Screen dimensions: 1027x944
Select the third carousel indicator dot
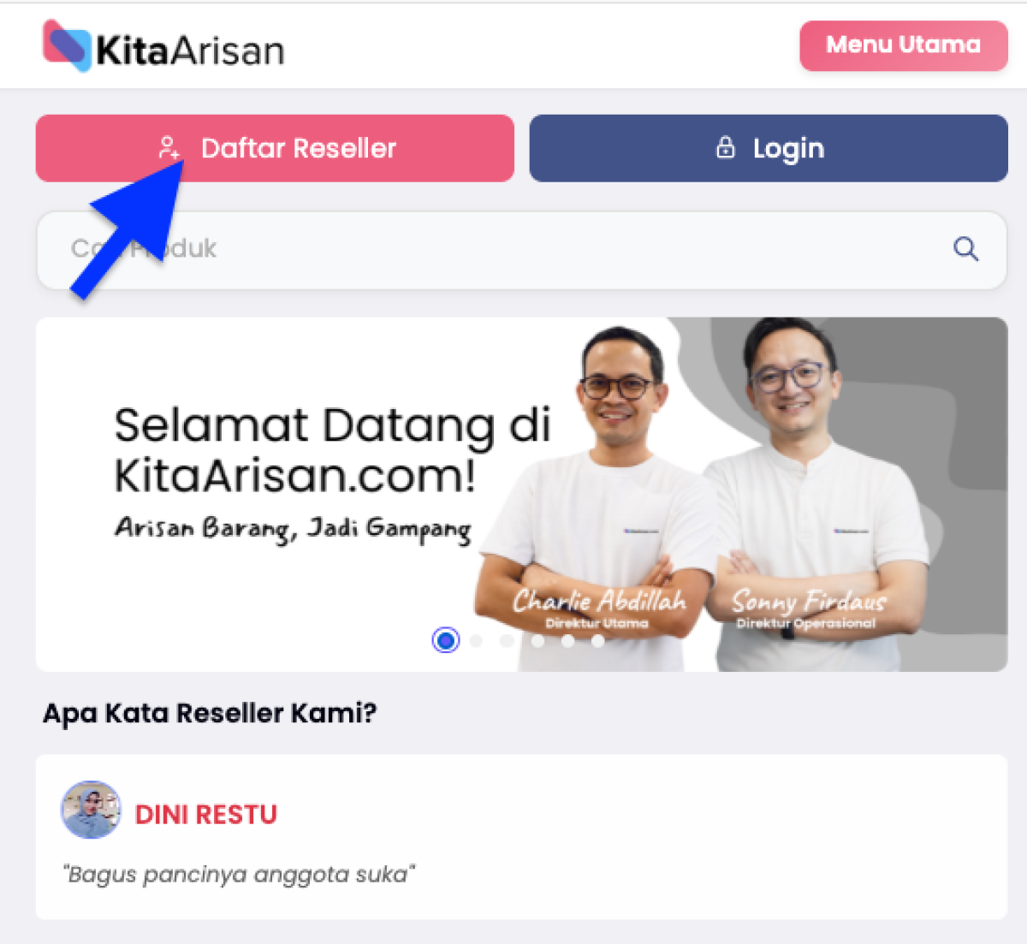coord(507,640)
